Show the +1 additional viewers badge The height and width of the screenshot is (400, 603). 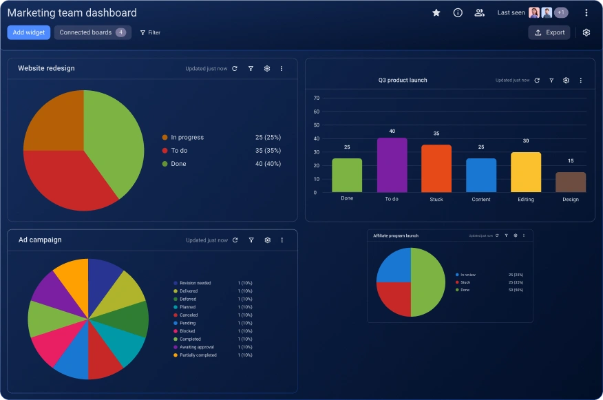point(561,12)
